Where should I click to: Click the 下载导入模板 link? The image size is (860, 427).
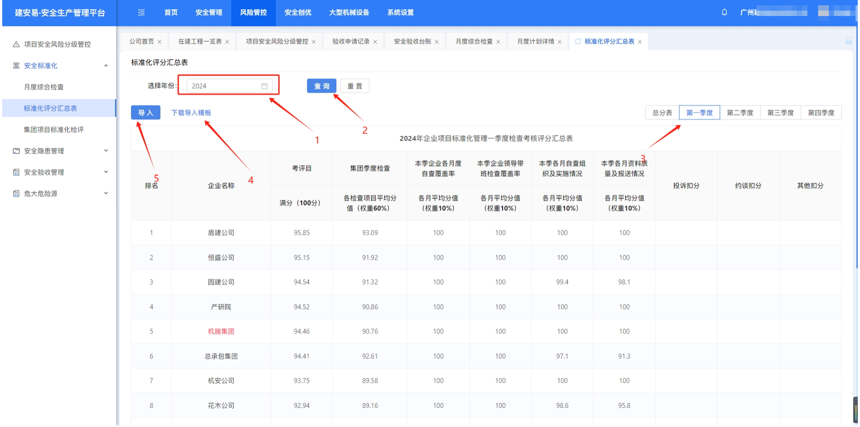click(191, 113)
